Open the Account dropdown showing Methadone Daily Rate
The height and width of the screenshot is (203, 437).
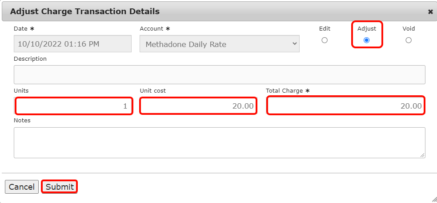(220, 44)
